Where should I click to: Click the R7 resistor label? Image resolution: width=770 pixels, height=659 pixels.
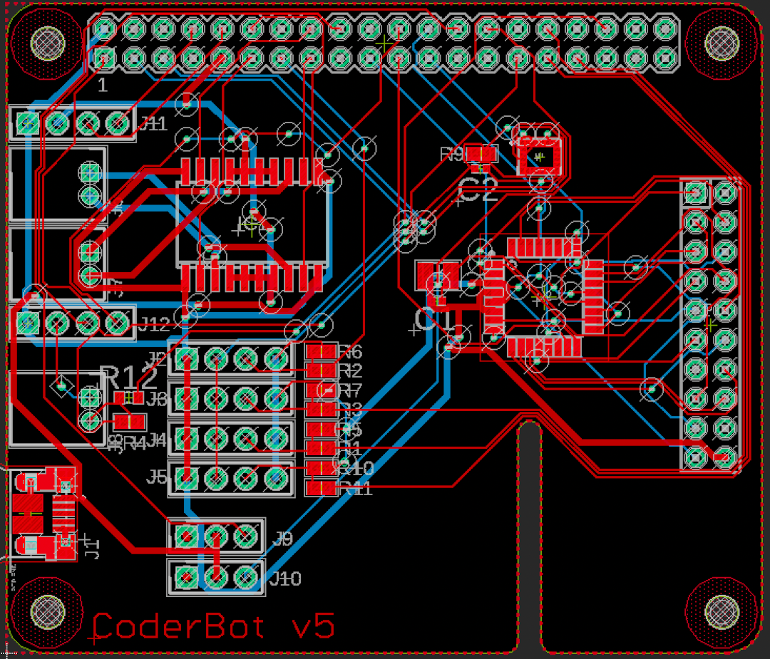click(x=350, y=390)
